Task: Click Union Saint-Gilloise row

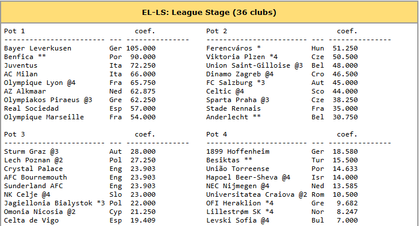Action: 282,65
